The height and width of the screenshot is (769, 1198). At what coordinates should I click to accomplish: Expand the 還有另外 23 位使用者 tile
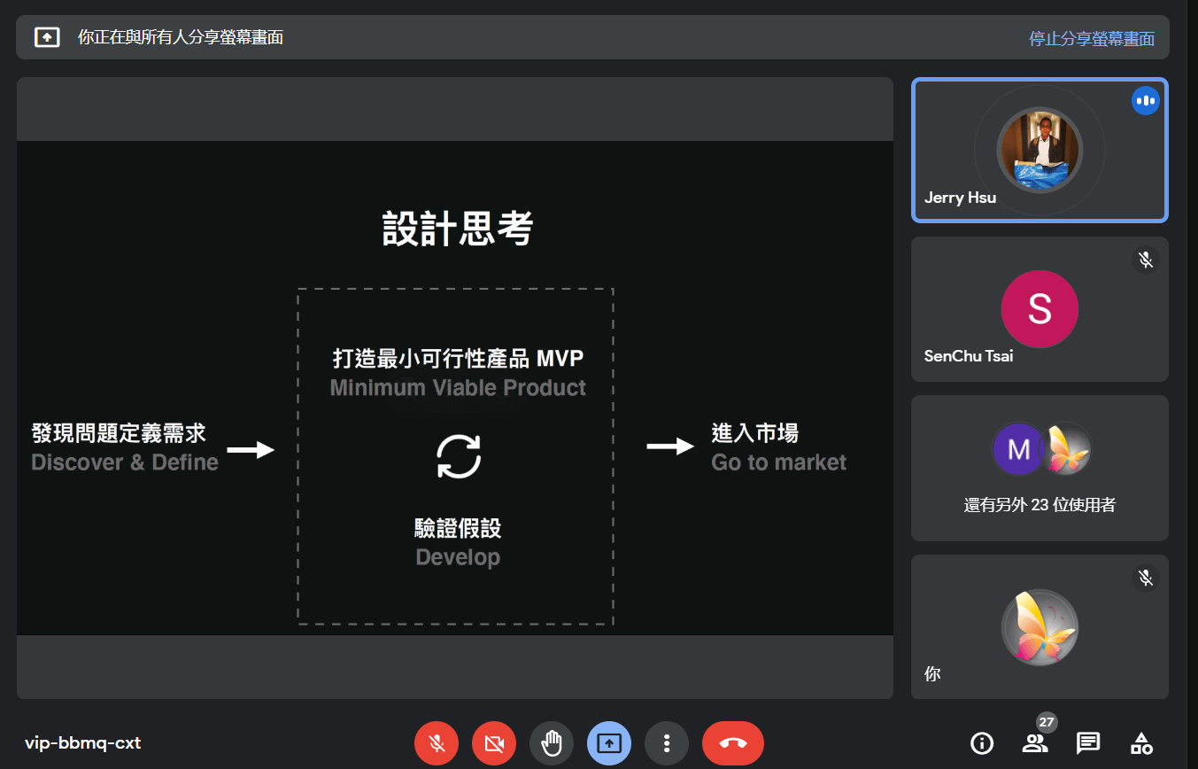click(1039, 468)
